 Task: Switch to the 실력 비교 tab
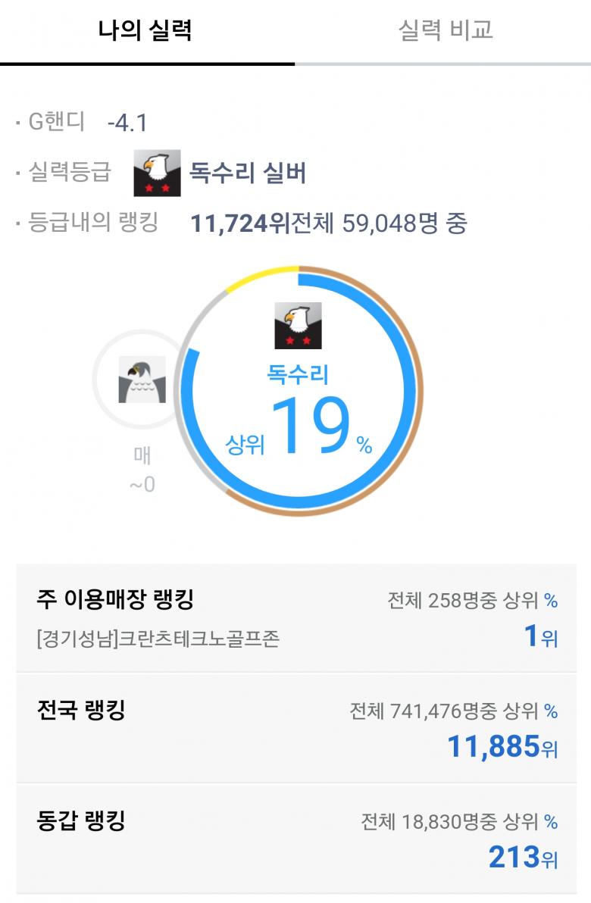[445, 30]
